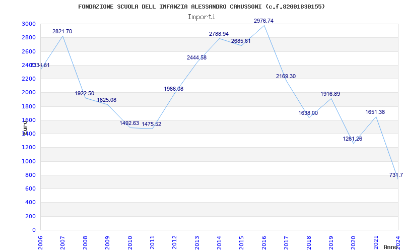Click x-axis year 2021
This screenshot has height=252, width=403.
(376, 242)
